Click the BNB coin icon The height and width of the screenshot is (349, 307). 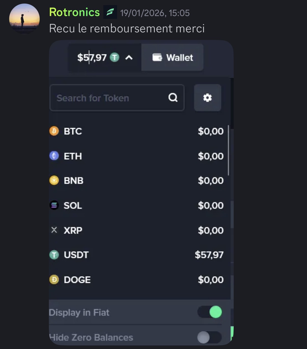[54, 180]
